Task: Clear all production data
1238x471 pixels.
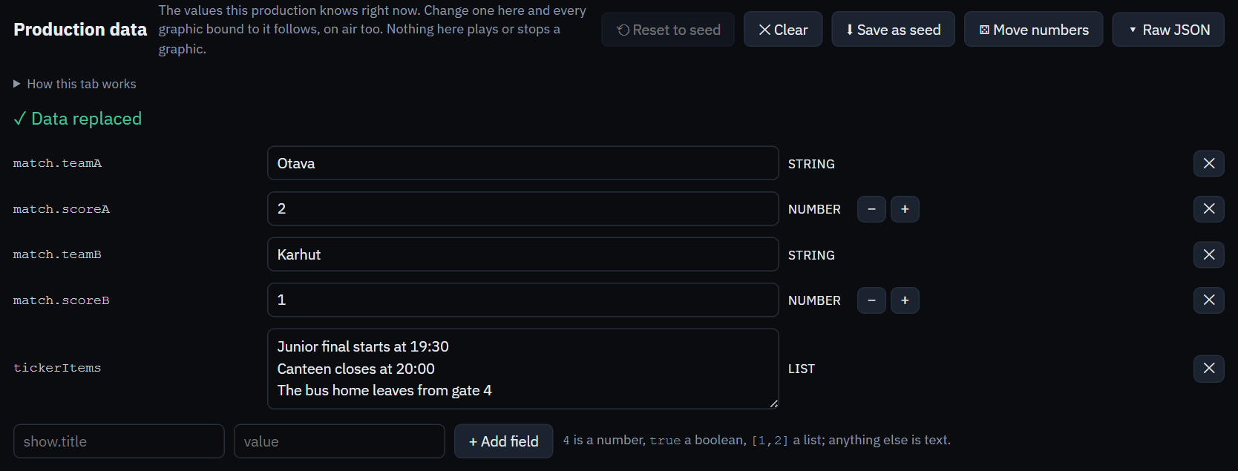Action: (x=783, y=30)
